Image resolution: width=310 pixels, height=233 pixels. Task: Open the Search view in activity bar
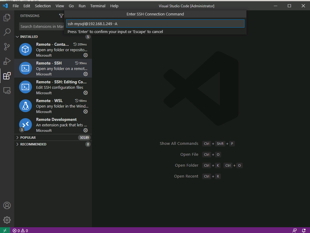click(7, 32)
